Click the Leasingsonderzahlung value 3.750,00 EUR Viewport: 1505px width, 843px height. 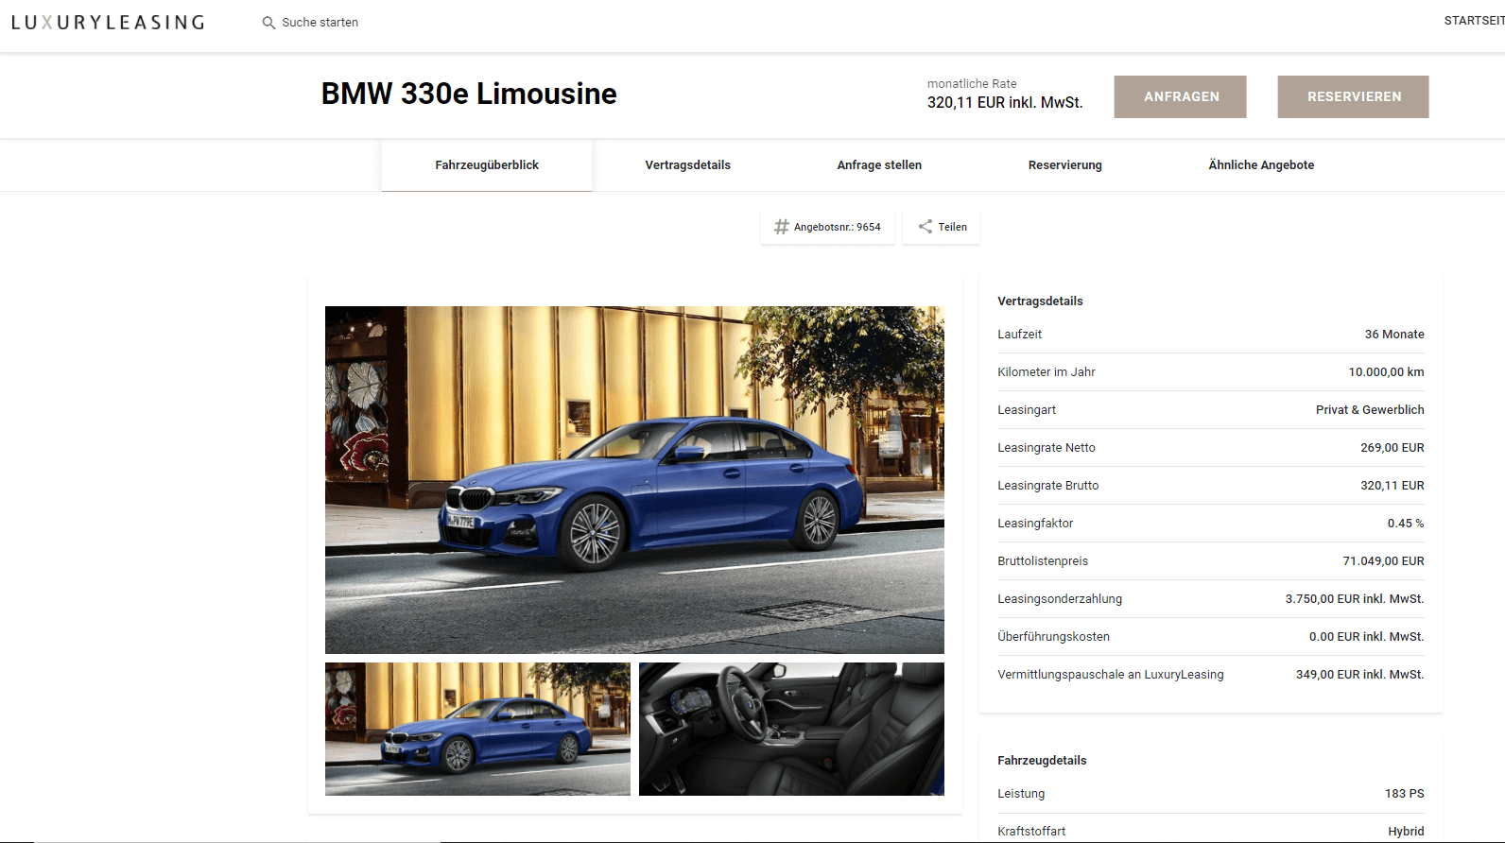(1355, 599)
